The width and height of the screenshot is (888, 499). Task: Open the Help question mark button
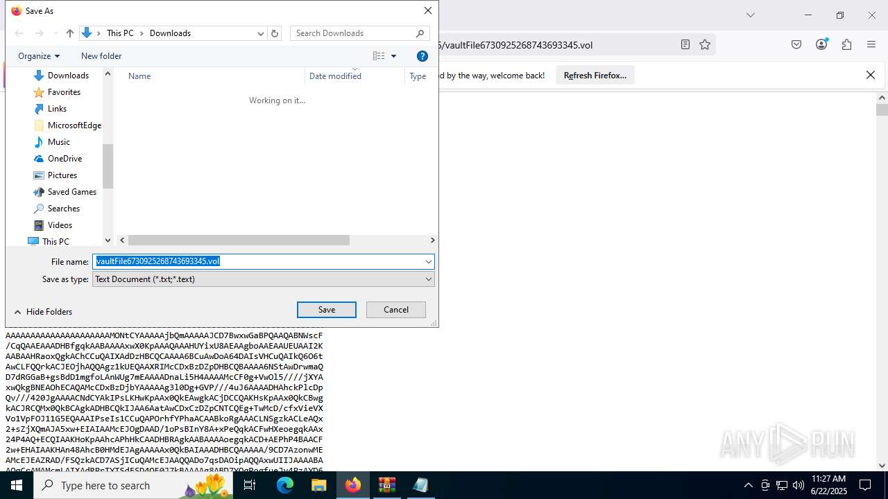[422, 56]
